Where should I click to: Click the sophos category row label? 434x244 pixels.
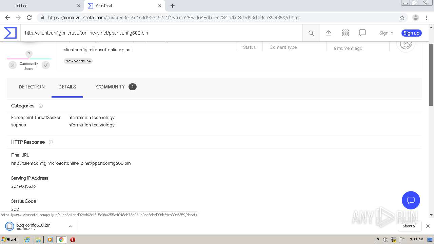pos(19,125)
